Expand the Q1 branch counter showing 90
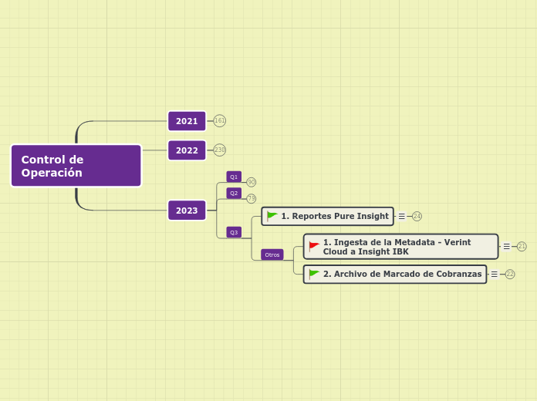Viewport: 537px width, 401px height. (252, 182)
